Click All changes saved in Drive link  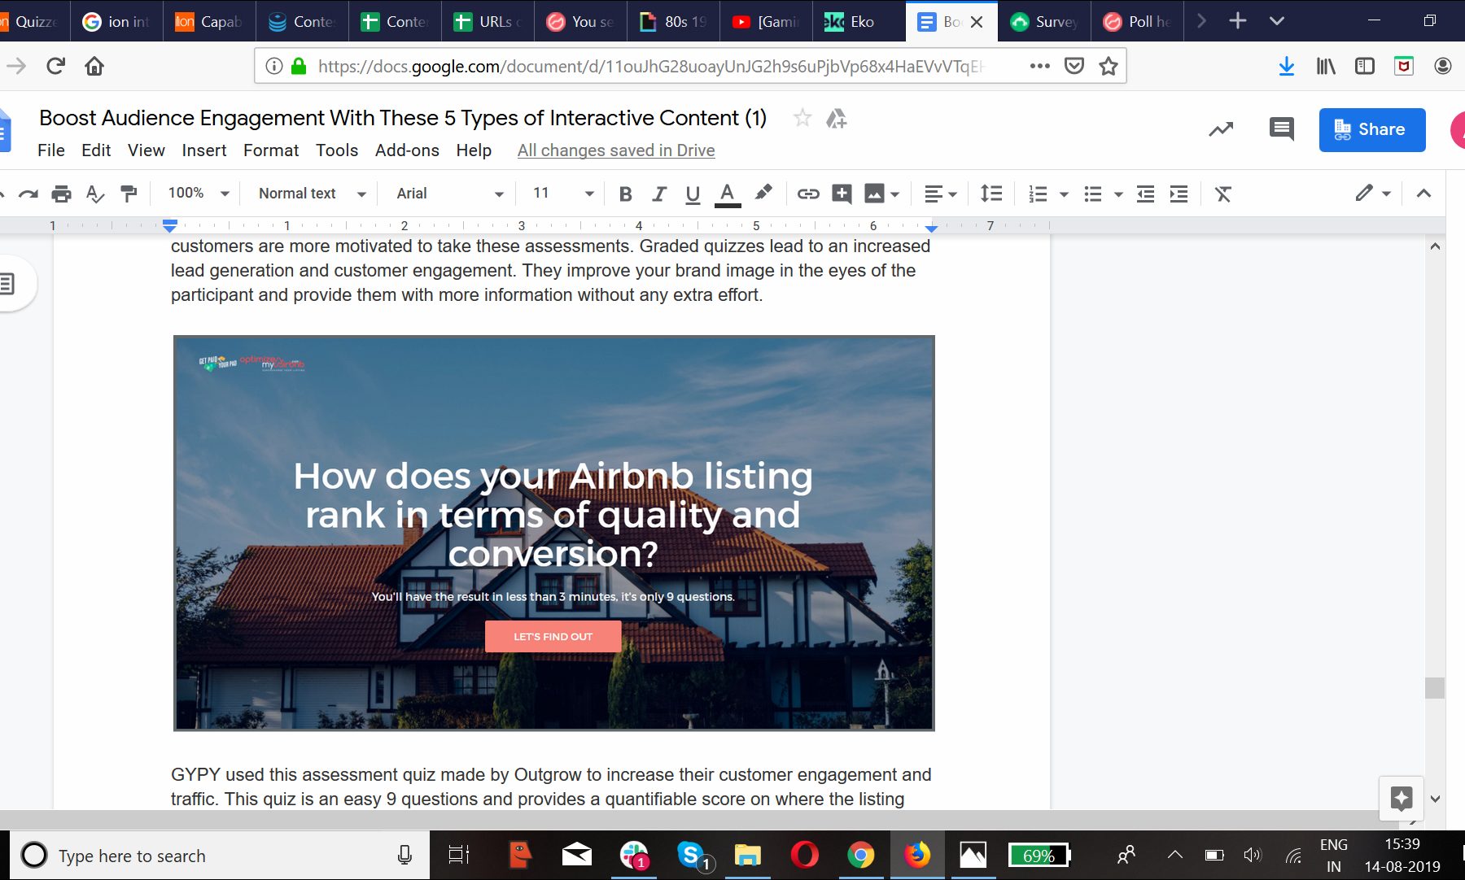616,150
